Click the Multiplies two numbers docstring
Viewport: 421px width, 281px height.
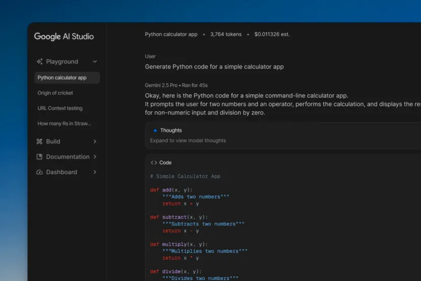[205, 251]
